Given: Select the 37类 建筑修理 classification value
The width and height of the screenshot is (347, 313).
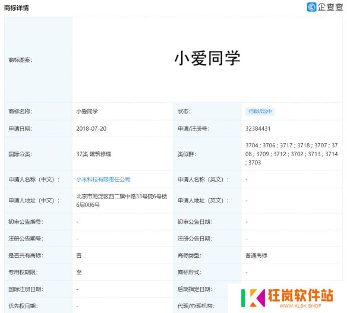Looking at the screenshot, I should [94, 154].
